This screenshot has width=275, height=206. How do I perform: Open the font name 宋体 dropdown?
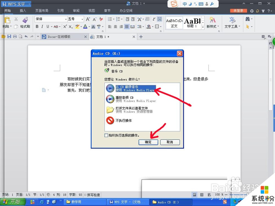coord(66,19)
